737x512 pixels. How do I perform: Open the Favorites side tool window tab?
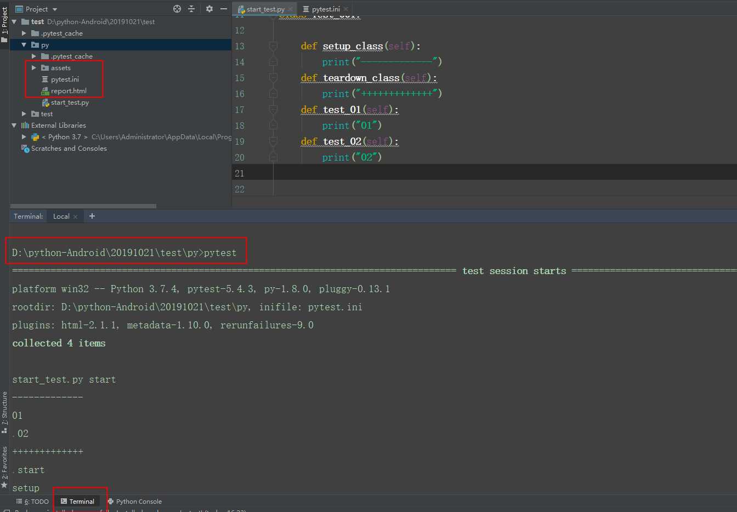(x=4, y=467)
